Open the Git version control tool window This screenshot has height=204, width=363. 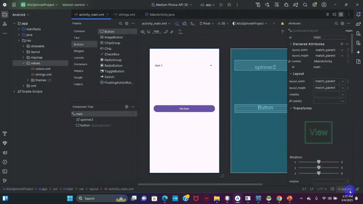[x=5, y=181]
